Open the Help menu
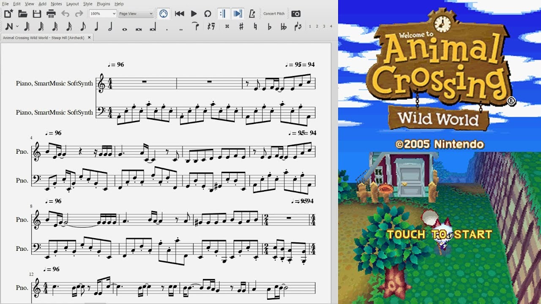This screenshot has width=541, height=304. coord(119,4)
